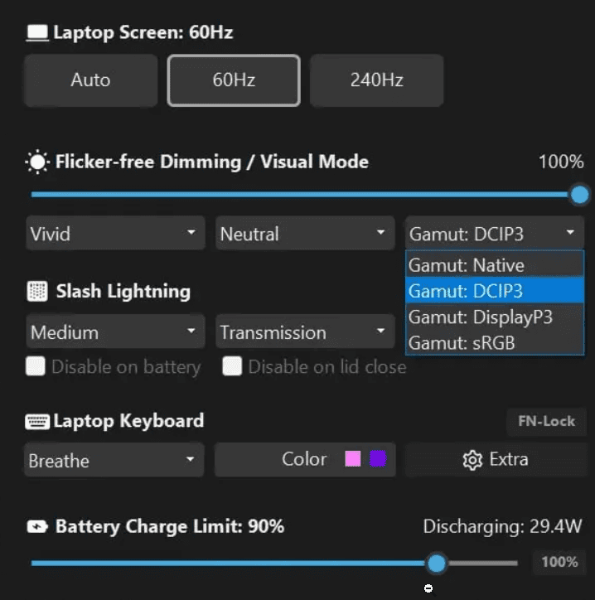
Task: Click the Slash Lightning heading
Action: 123,291
